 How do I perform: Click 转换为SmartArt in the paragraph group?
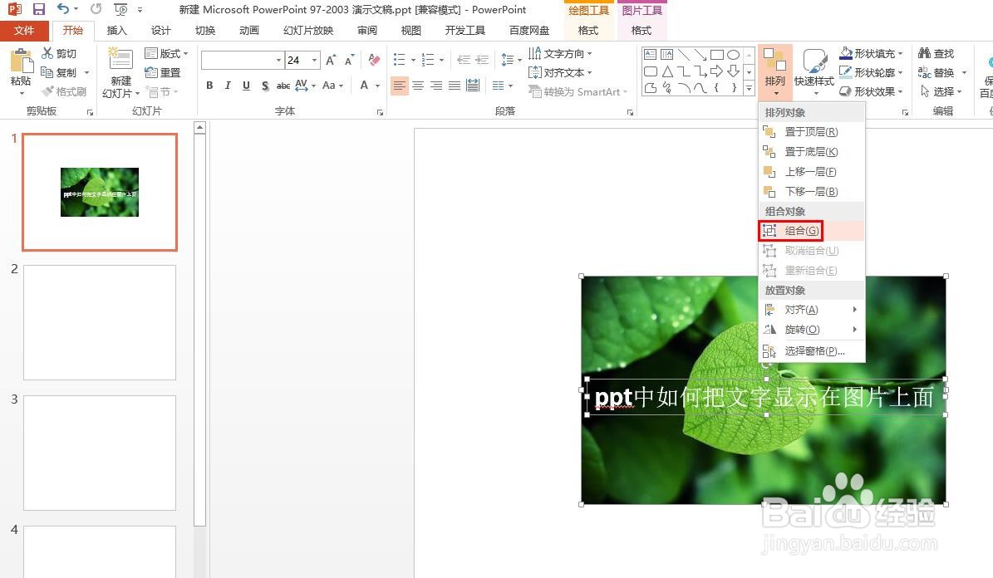pos(579,92)
